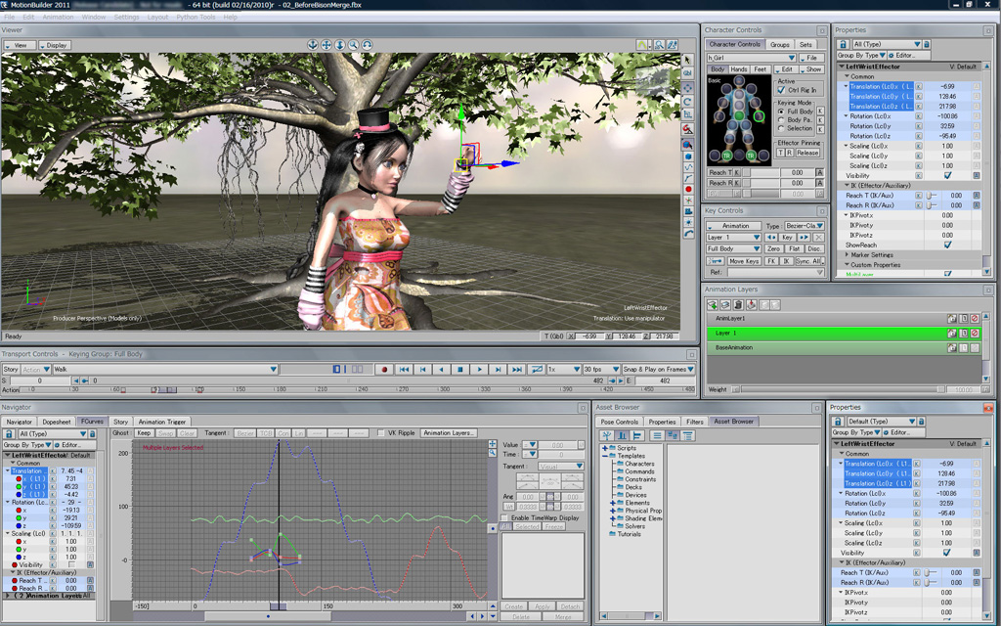The image size is (1001, 626).
Task: Jump to the start of the take
Action: click(x=404, y=370)
